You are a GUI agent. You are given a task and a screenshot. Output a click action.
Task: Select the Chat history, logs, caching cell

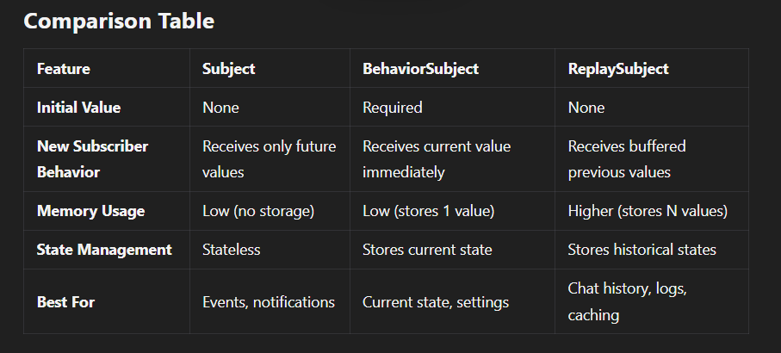[627, 302]
